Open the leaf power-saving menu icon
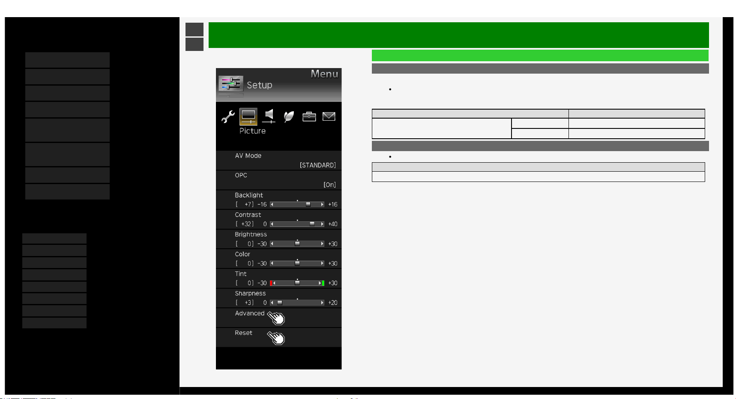This screenshot has width=736, height=399. coord(289,116)
